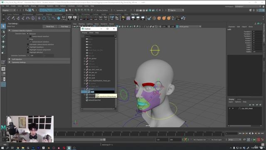Click the star-burst shelf icon

[x=39, y=18]
